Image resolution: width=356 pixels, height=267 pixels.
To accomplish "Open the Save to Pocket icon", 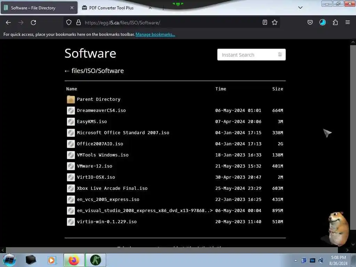I will (310, 22).
